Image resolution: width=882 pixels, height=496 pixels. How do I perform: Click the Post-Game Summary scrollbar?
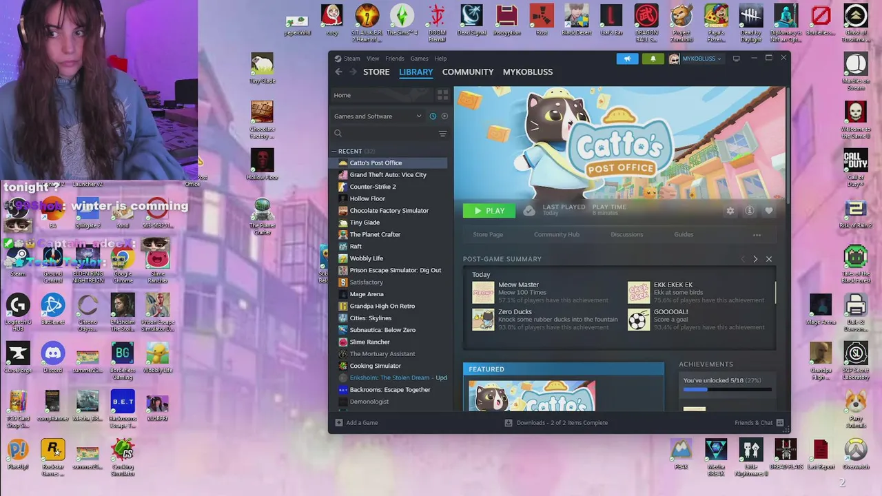coord(776,292)
